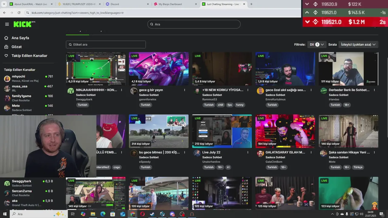
Task: Open more options for GALATASARAY ISLAH stream
Action: [311, 152]
